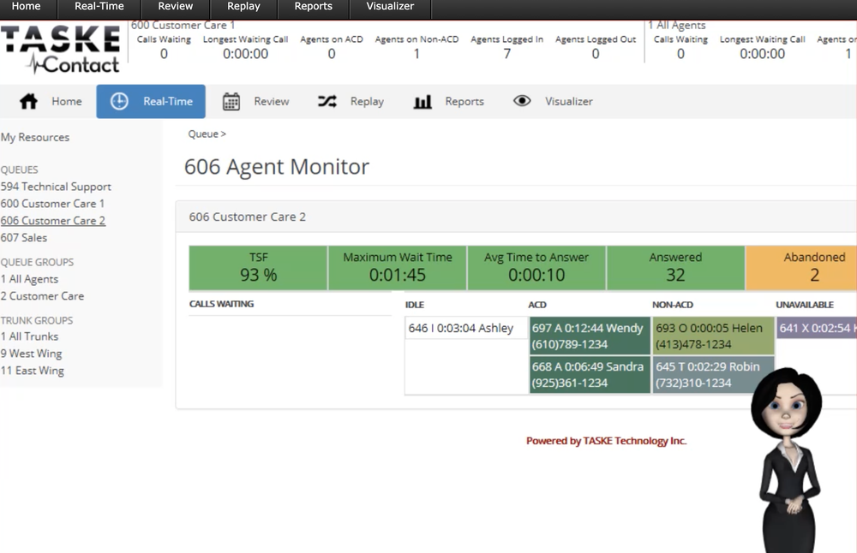Open Real-Time in the top black menu bar
This screenshot has width=857, height=553.
pos(99,7)
